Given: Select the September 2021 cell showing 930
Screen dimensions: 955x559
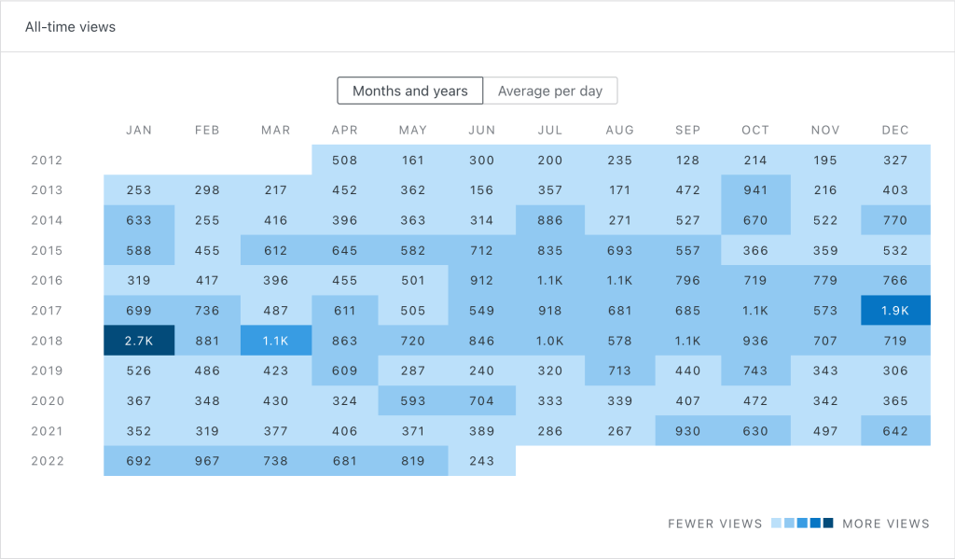Looking at the screenshot, I should click(687, 431).
